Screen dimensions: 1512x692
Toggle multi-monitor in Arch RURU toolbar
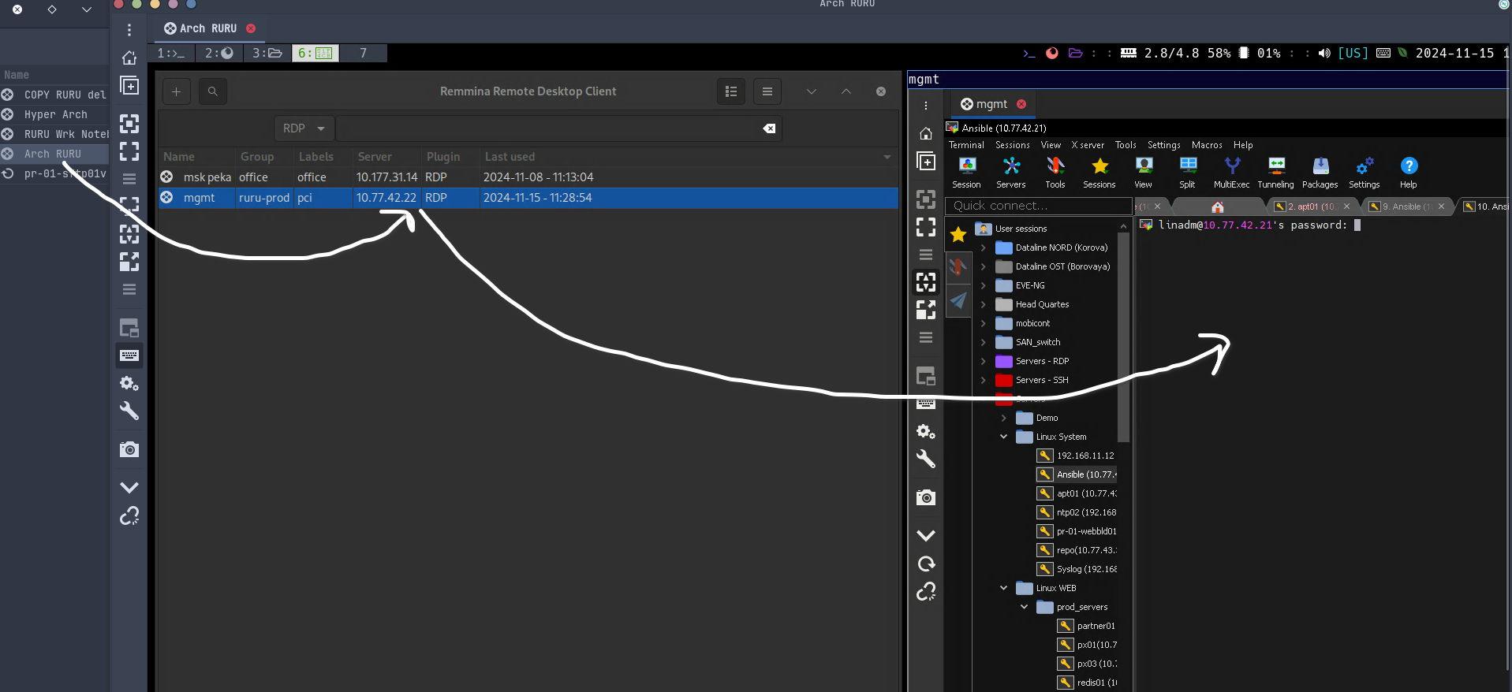pyautogui.click(x=129, y=328)
